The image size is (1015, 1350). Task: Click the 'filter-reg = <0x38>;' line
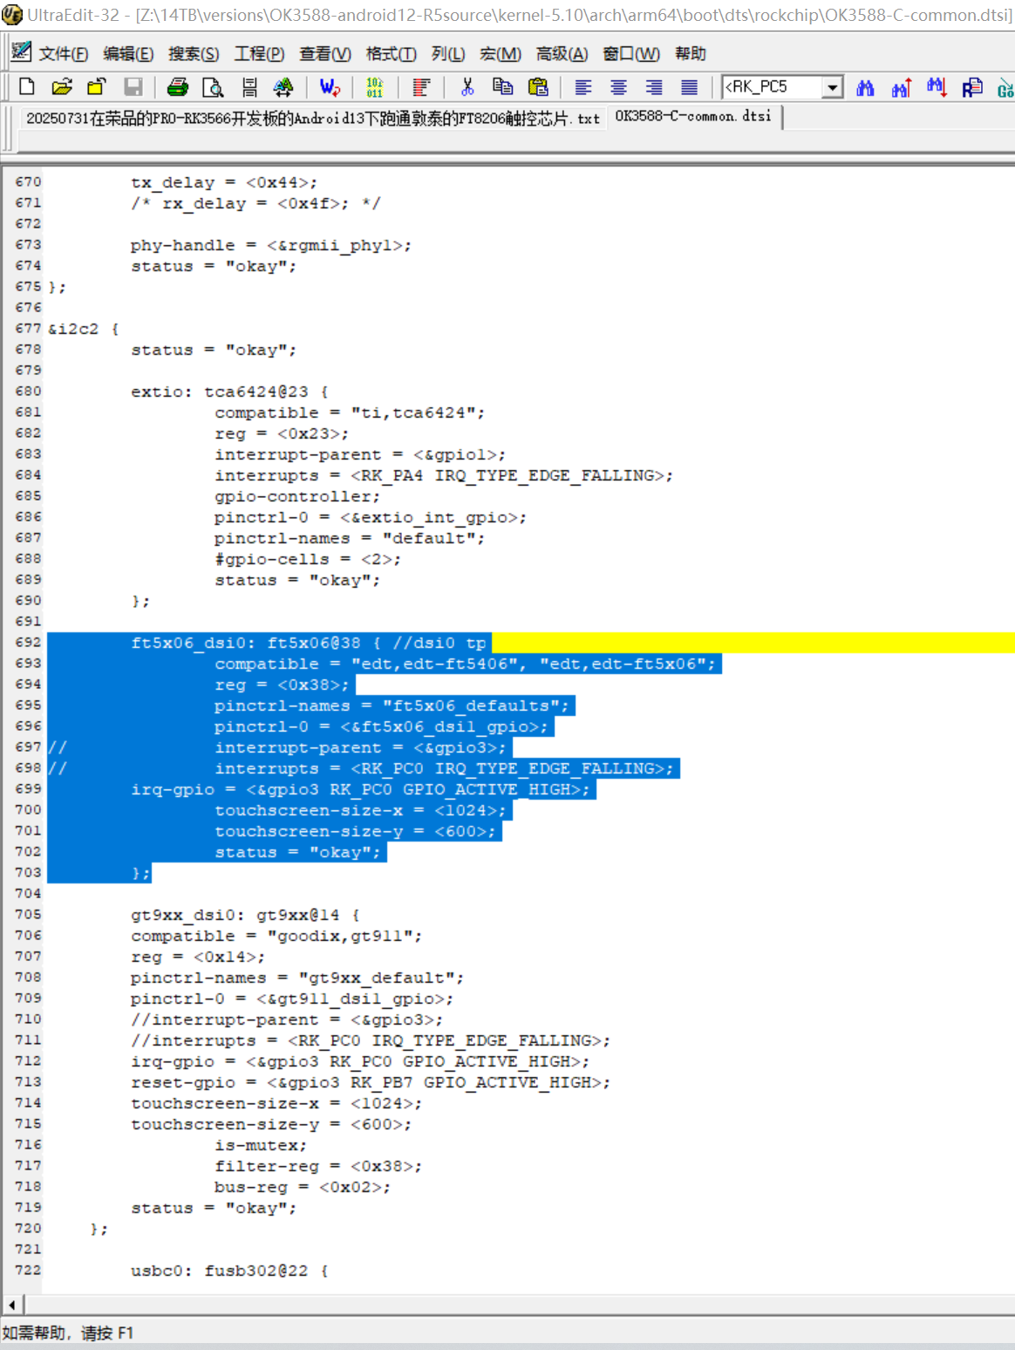[x=318, y=1166]
